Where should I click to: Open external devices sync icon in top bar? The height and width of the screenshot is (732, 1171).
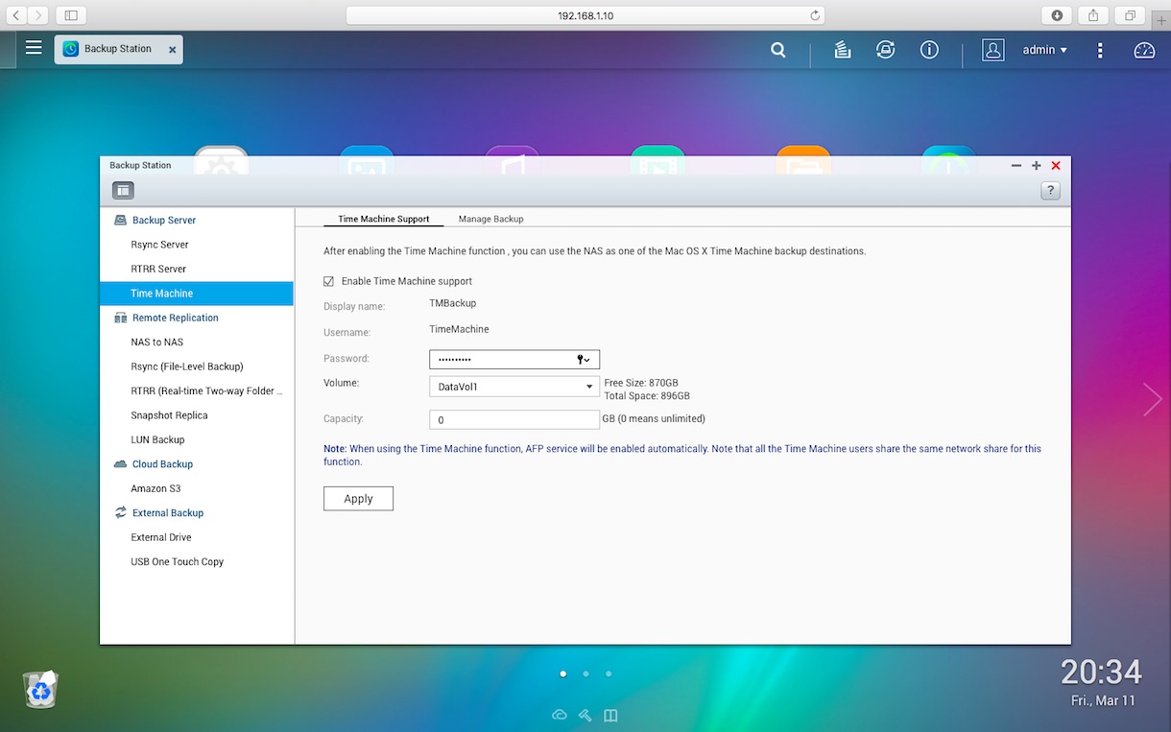tap(886, 50)
